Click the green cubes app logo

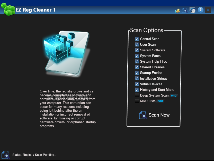8,9
